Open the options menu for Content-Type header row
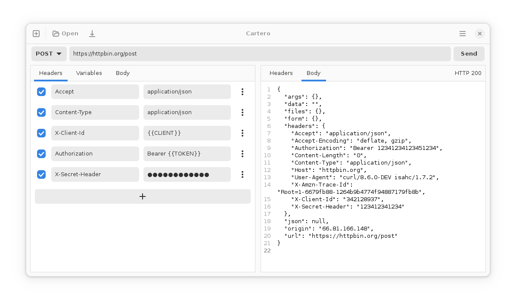Viewport: 516px width, 305px height. 242,112
